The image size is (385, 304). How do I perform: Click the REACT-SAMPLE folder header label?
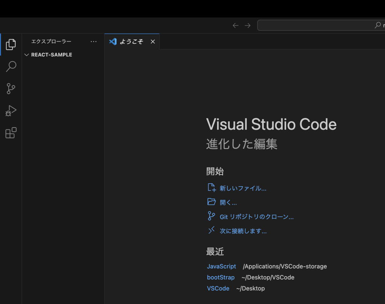(52, 55)
